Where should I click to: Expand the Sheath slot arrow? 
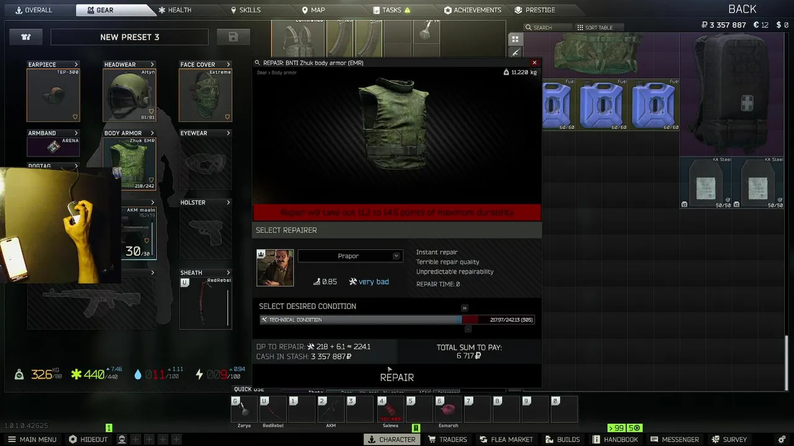228,273
